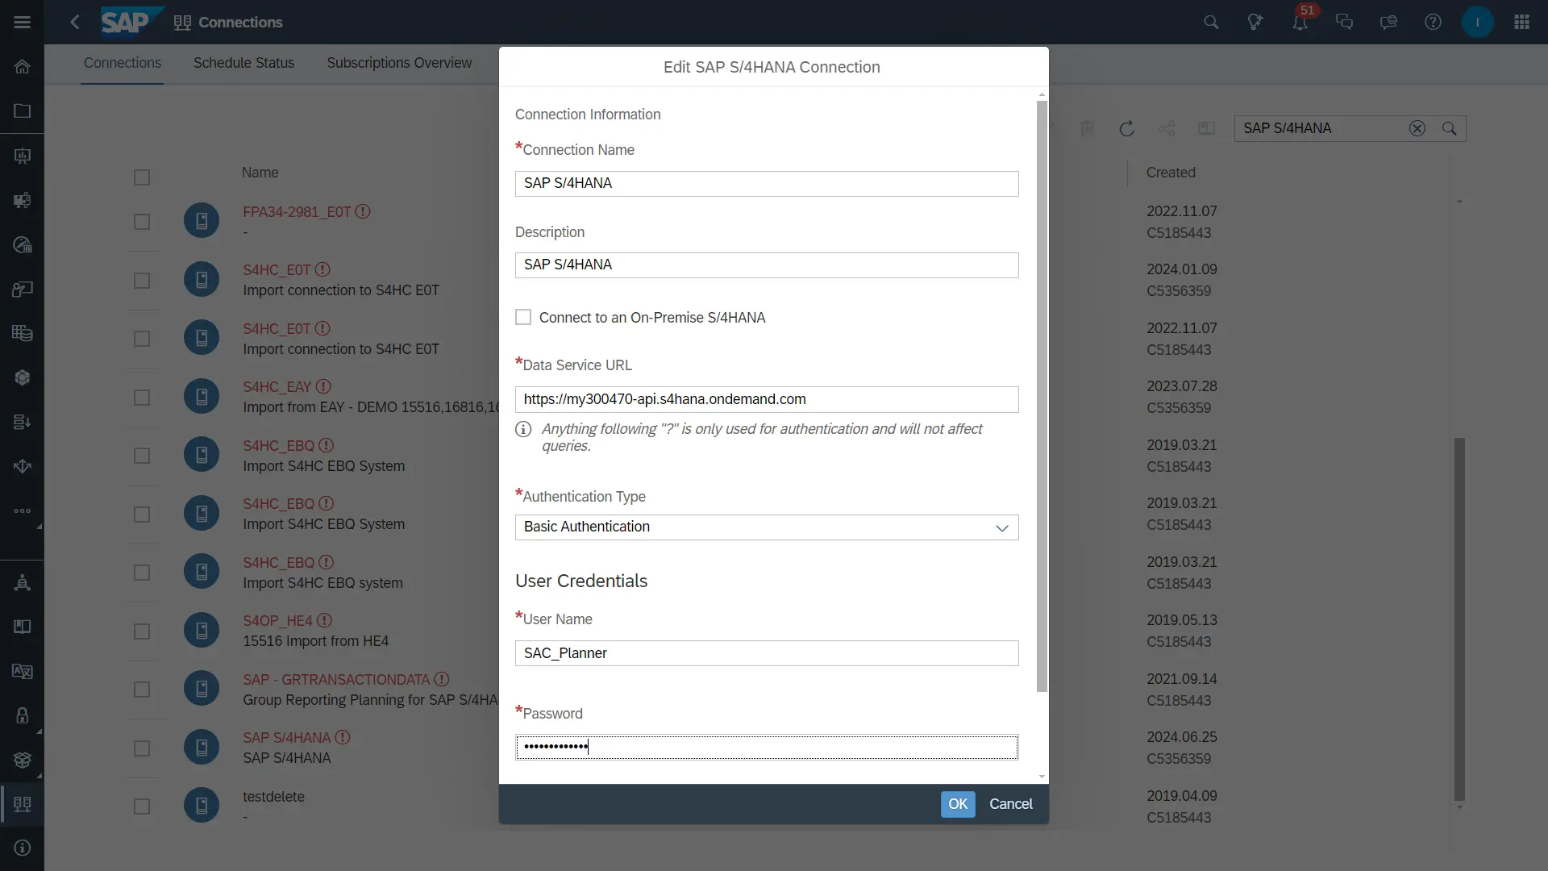1548x871 pixels.
Task: Select checkbox for S4HC_EAY row
Action: click(x=142, y=398)
